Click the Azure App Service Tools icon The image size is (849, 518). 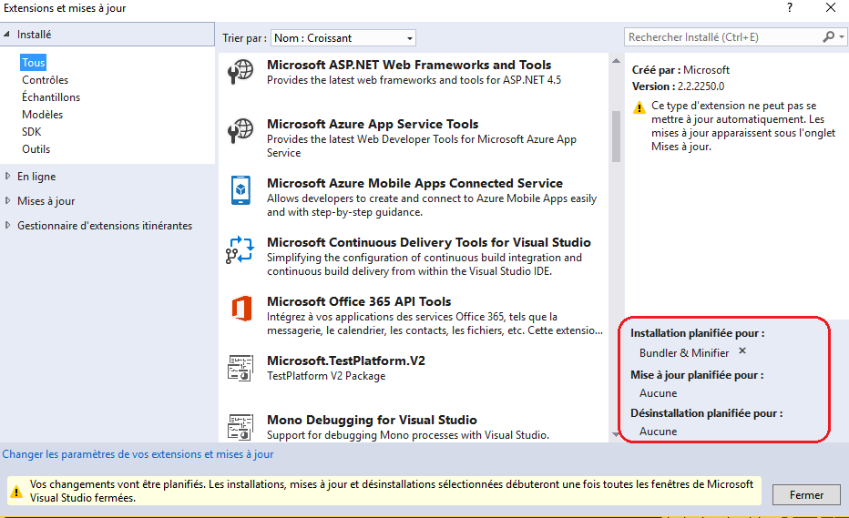tap(240, 131)
